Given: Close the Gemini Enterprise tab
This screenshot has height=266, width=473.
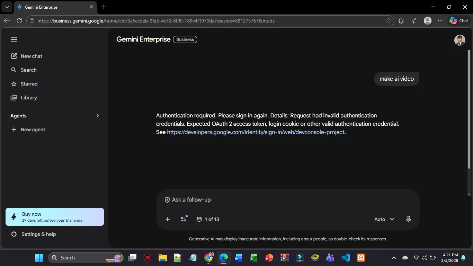Looking at the screenshot, I should point(91,7).
